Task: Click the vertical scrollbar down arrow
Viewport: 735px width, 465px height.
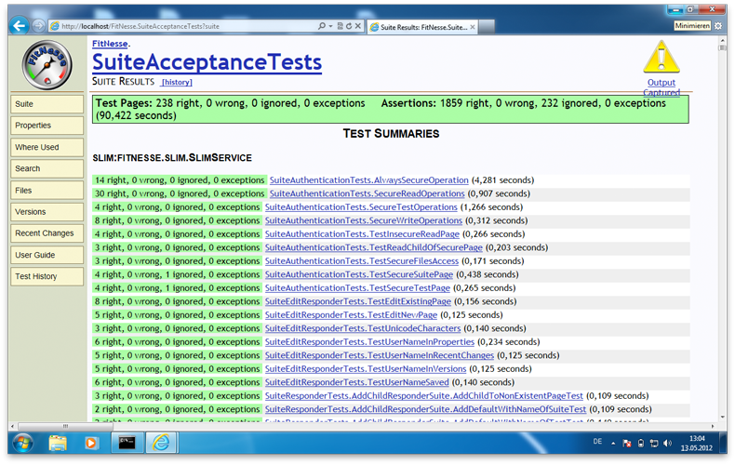Action: point(722,417)
